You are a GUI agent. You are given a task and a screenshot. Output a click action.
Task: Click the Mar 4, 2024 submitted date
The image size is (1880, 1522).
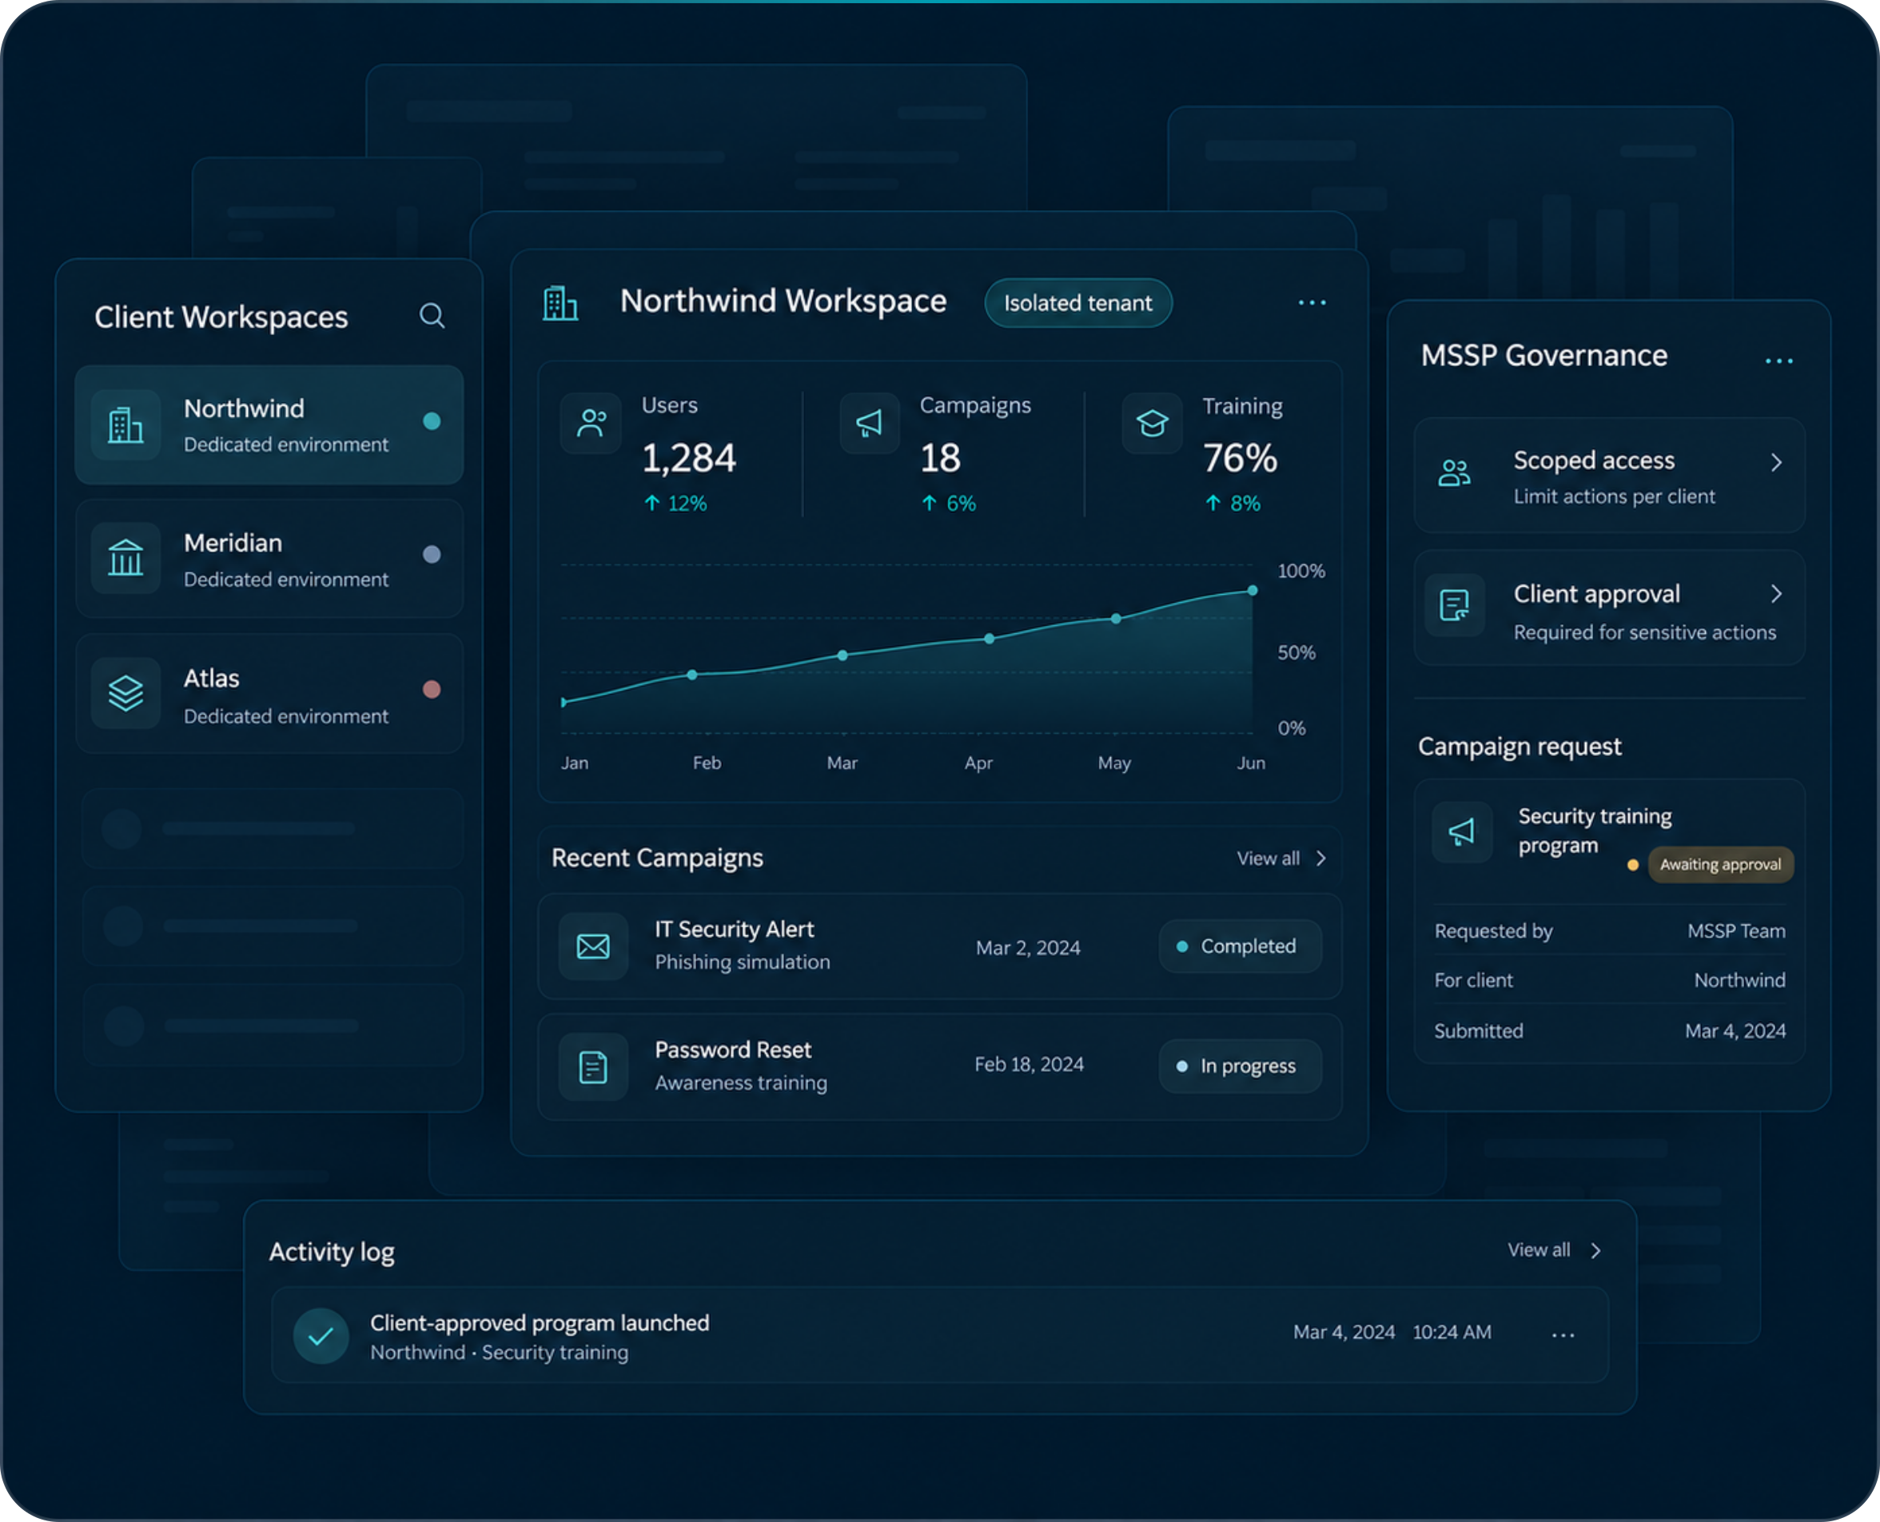click(1735, 1031)
